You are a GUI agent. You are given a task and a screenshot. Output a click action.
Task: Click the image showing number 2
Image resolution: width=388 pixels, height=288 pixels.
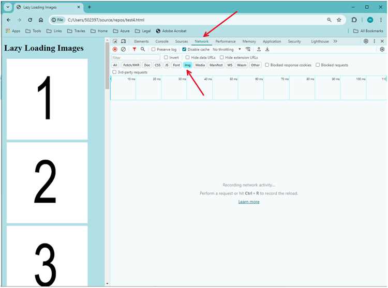pos(47,183)
